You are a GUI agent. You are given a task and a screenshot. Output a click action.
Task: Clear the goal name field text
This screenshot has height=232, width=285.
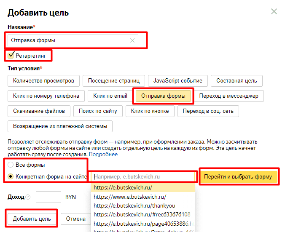point(132,40)
